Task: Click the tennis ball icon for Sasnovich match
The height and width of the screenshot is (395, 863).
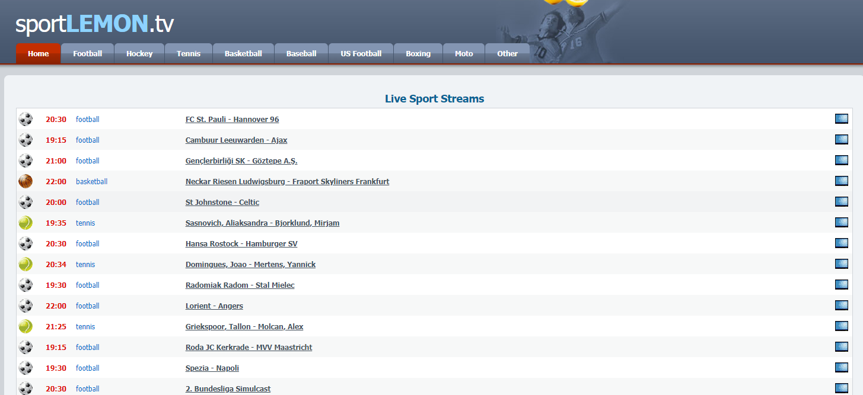Action: tap(26, 223)
